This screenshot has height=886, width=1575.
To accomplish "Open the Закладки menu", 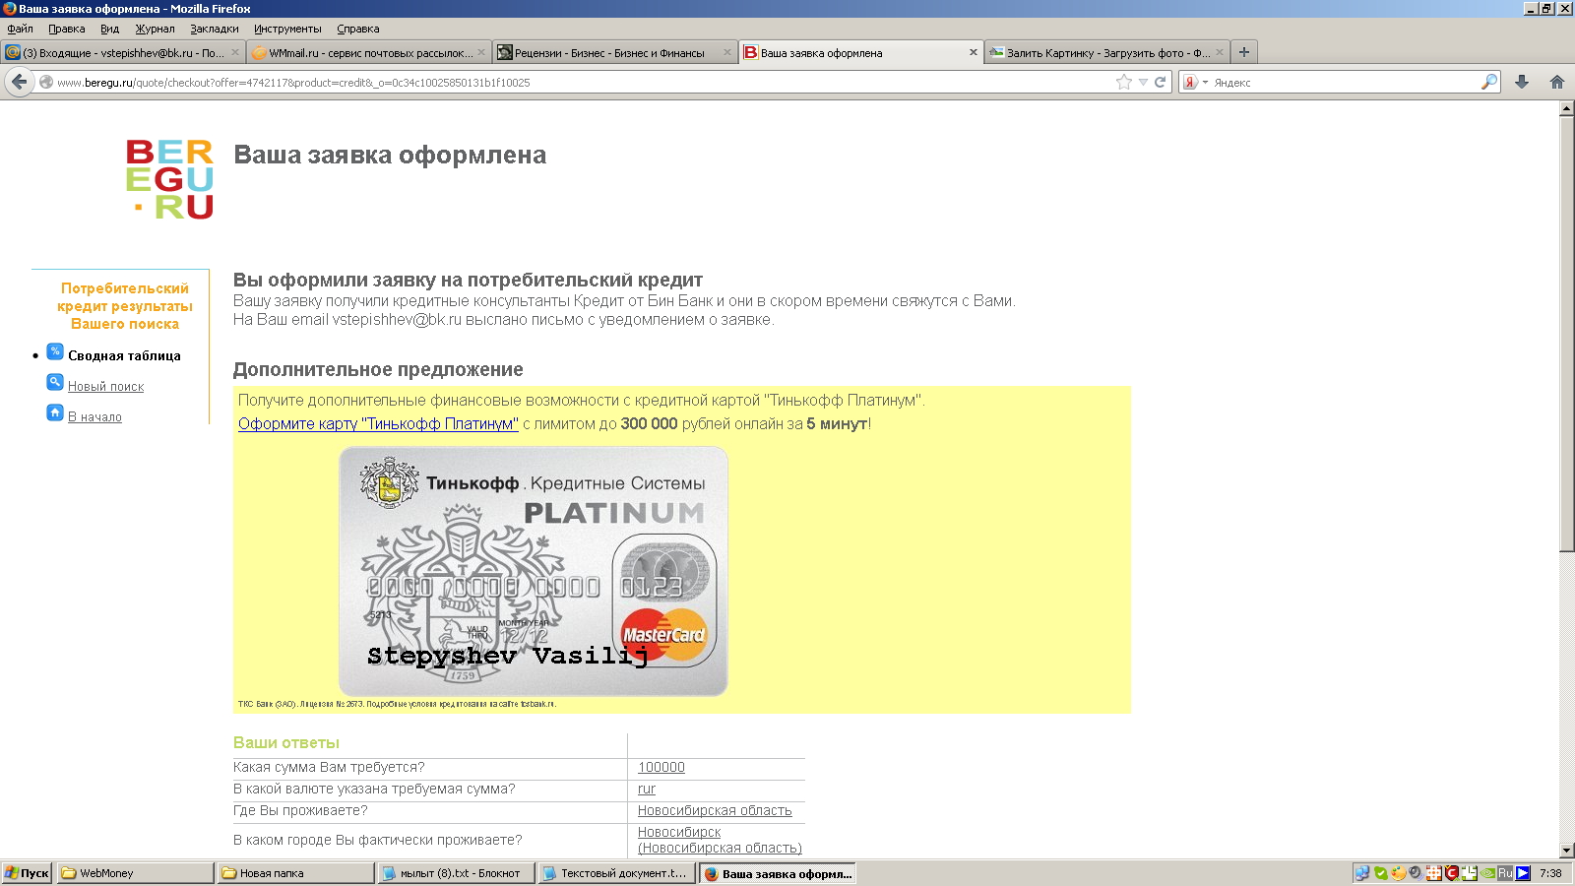I will click(x=215, y=29).
